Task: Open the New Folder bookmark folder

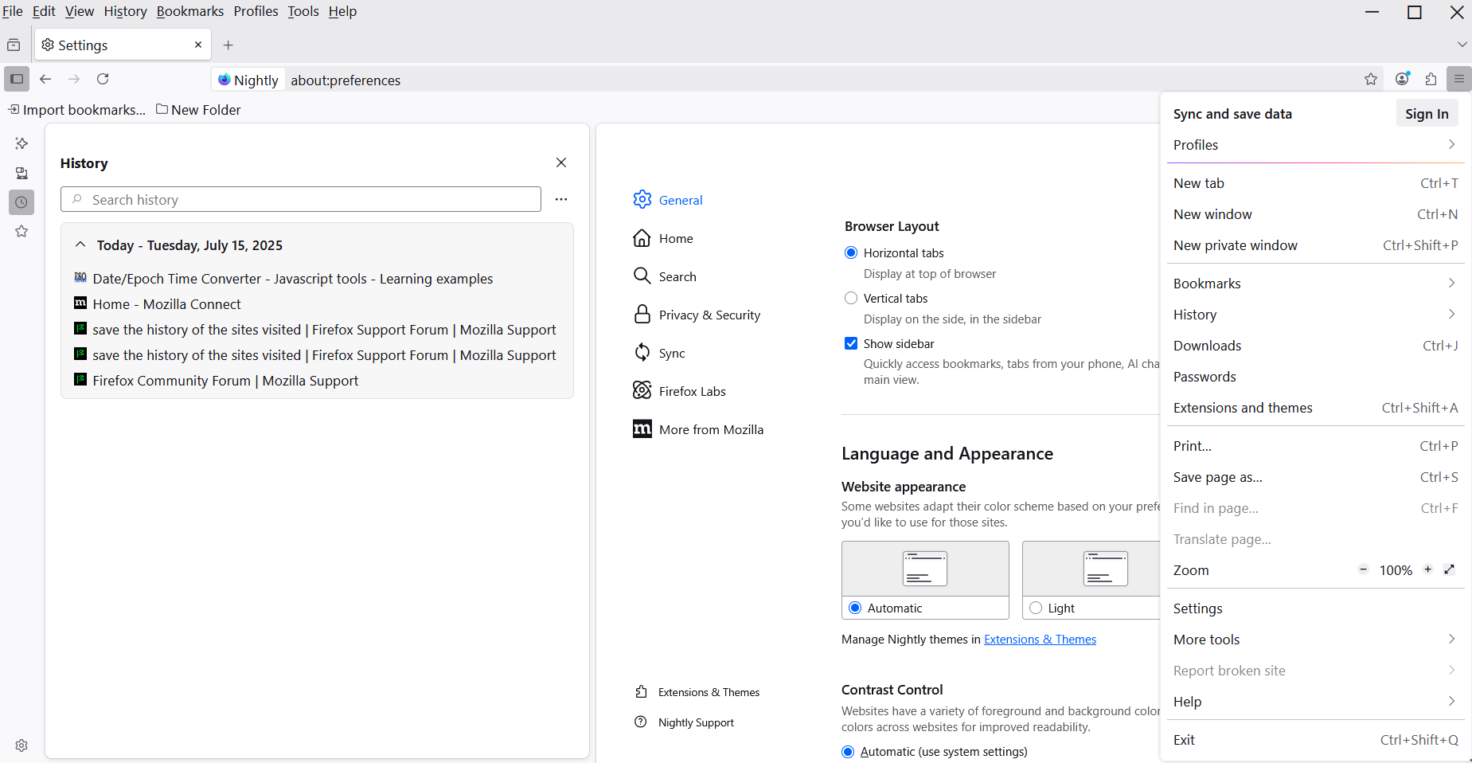Action: [x=198, y=110]
